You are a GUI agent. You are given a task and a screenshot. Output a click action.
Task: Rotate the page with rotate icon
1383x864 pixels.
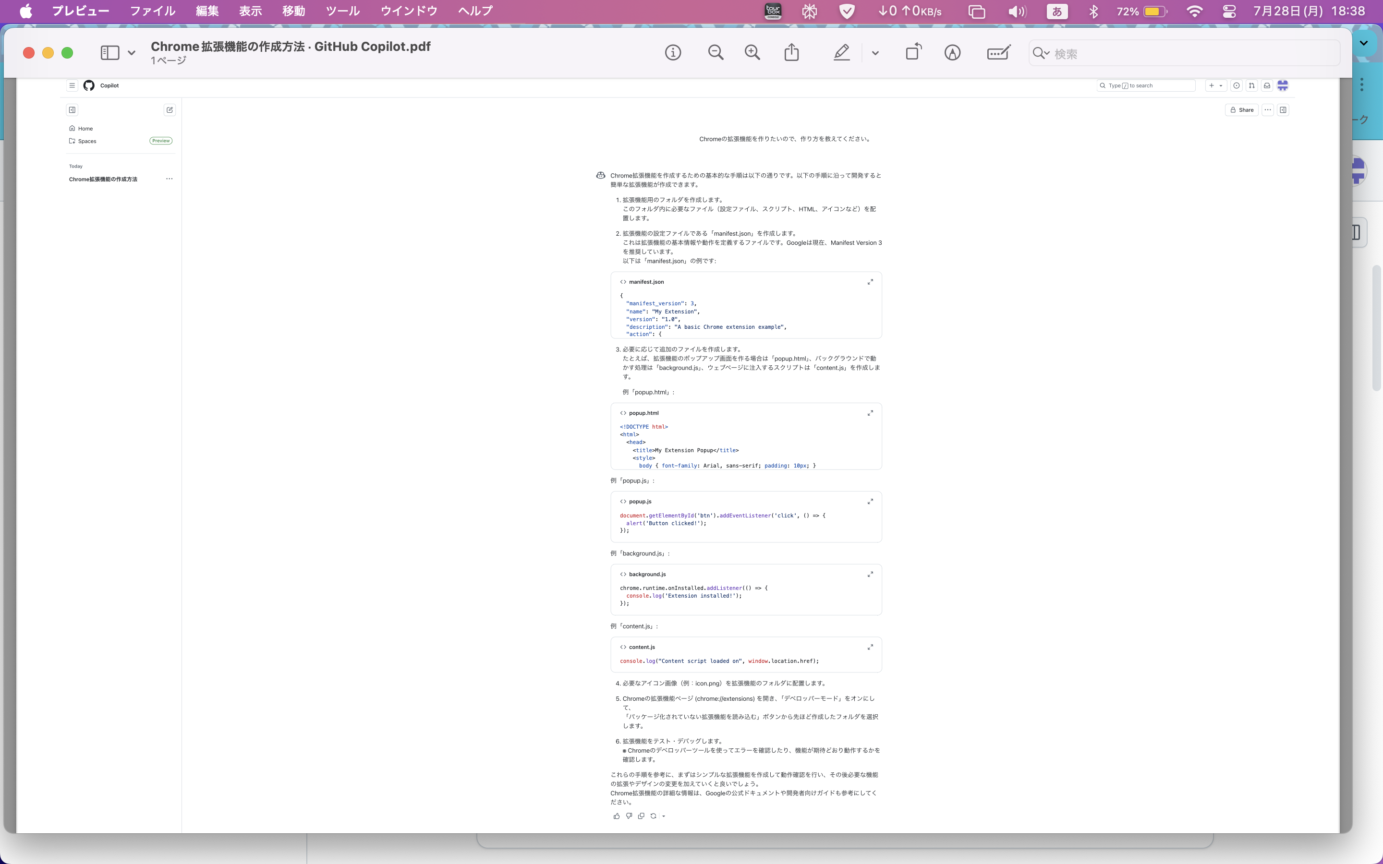tap(913, 52)
